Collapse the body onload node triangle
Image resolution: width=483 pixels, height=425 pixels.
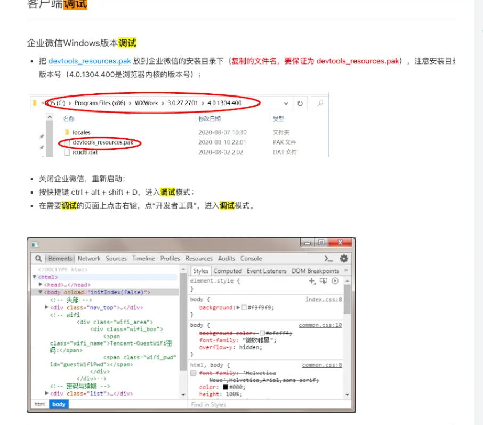(x=41, y=292)
